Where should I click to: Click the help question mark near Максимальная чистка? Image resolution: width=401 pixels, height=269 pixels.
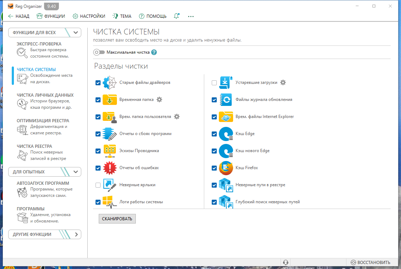pyautogui.click(x=154, y=52)
